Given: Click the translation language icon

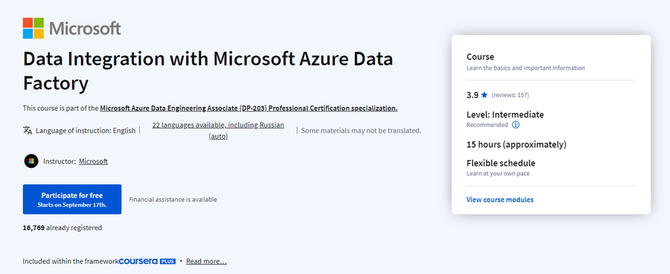Looking at the screenshot, I should pyautogui.click(x=28, y=131).
